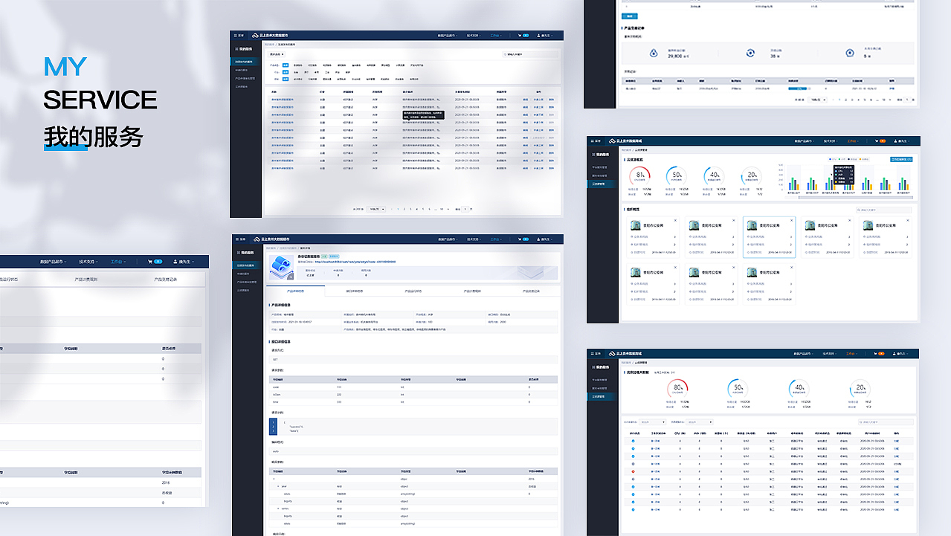Click red status icon in host table rows
Screen dimensions: 951x536
tap(634, 471)
